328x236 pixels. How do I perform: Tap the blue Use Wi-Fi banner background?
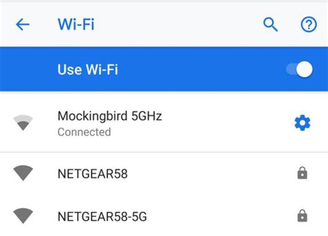(x=164, y=69)
